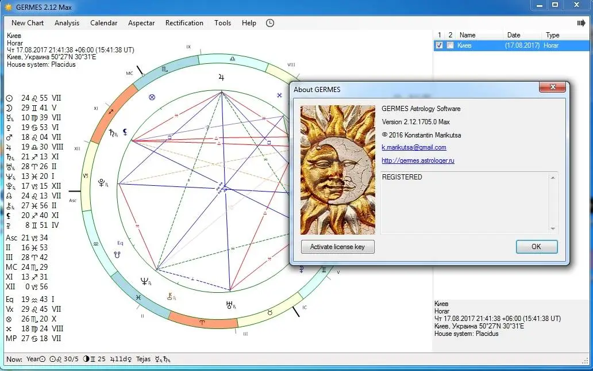Click scroll up arrow in REGISTERED box
The width and height of the screenshot is (593, 371).
click(553, 178)
